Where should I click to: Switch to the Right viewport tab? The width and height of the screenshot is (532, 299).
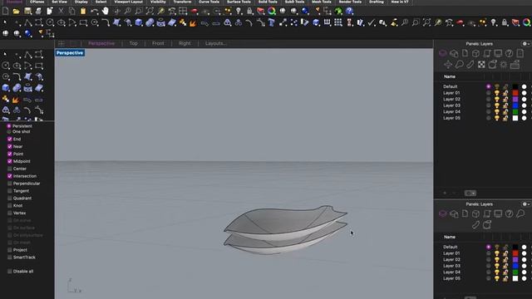[185, 43]
